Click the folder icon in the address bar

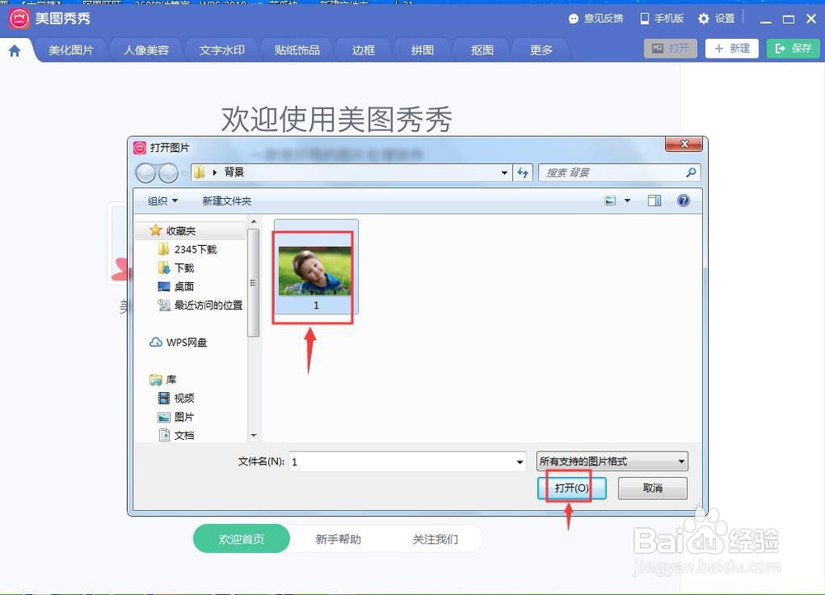click(199, 172)
